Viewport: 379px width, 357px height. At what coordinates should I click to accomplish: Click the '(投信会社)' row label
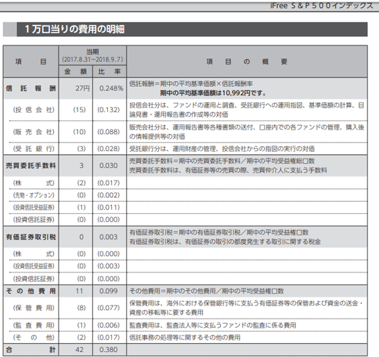tap(33, 110)
